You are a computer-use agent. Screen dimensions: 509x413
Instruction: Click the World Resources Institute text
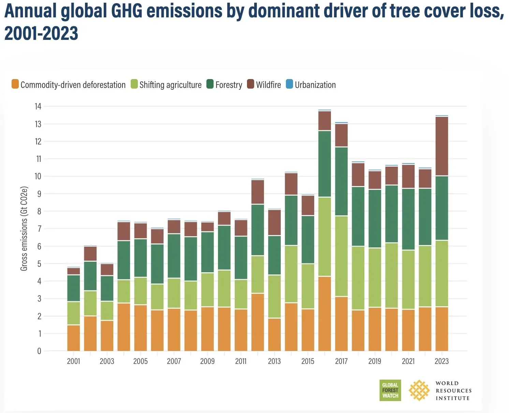click(453, 391)
